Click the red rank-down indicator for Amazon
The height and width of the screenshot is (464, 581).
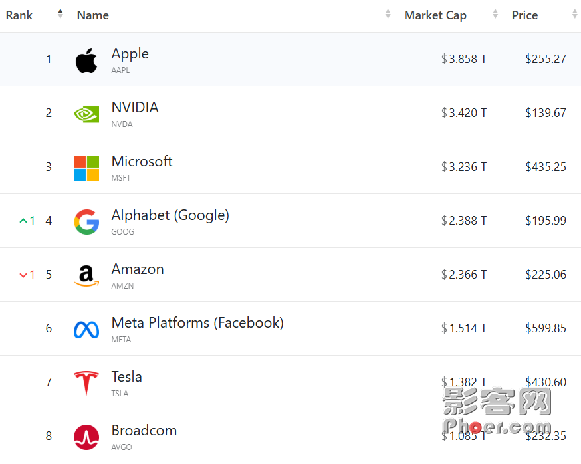[27, 275]
